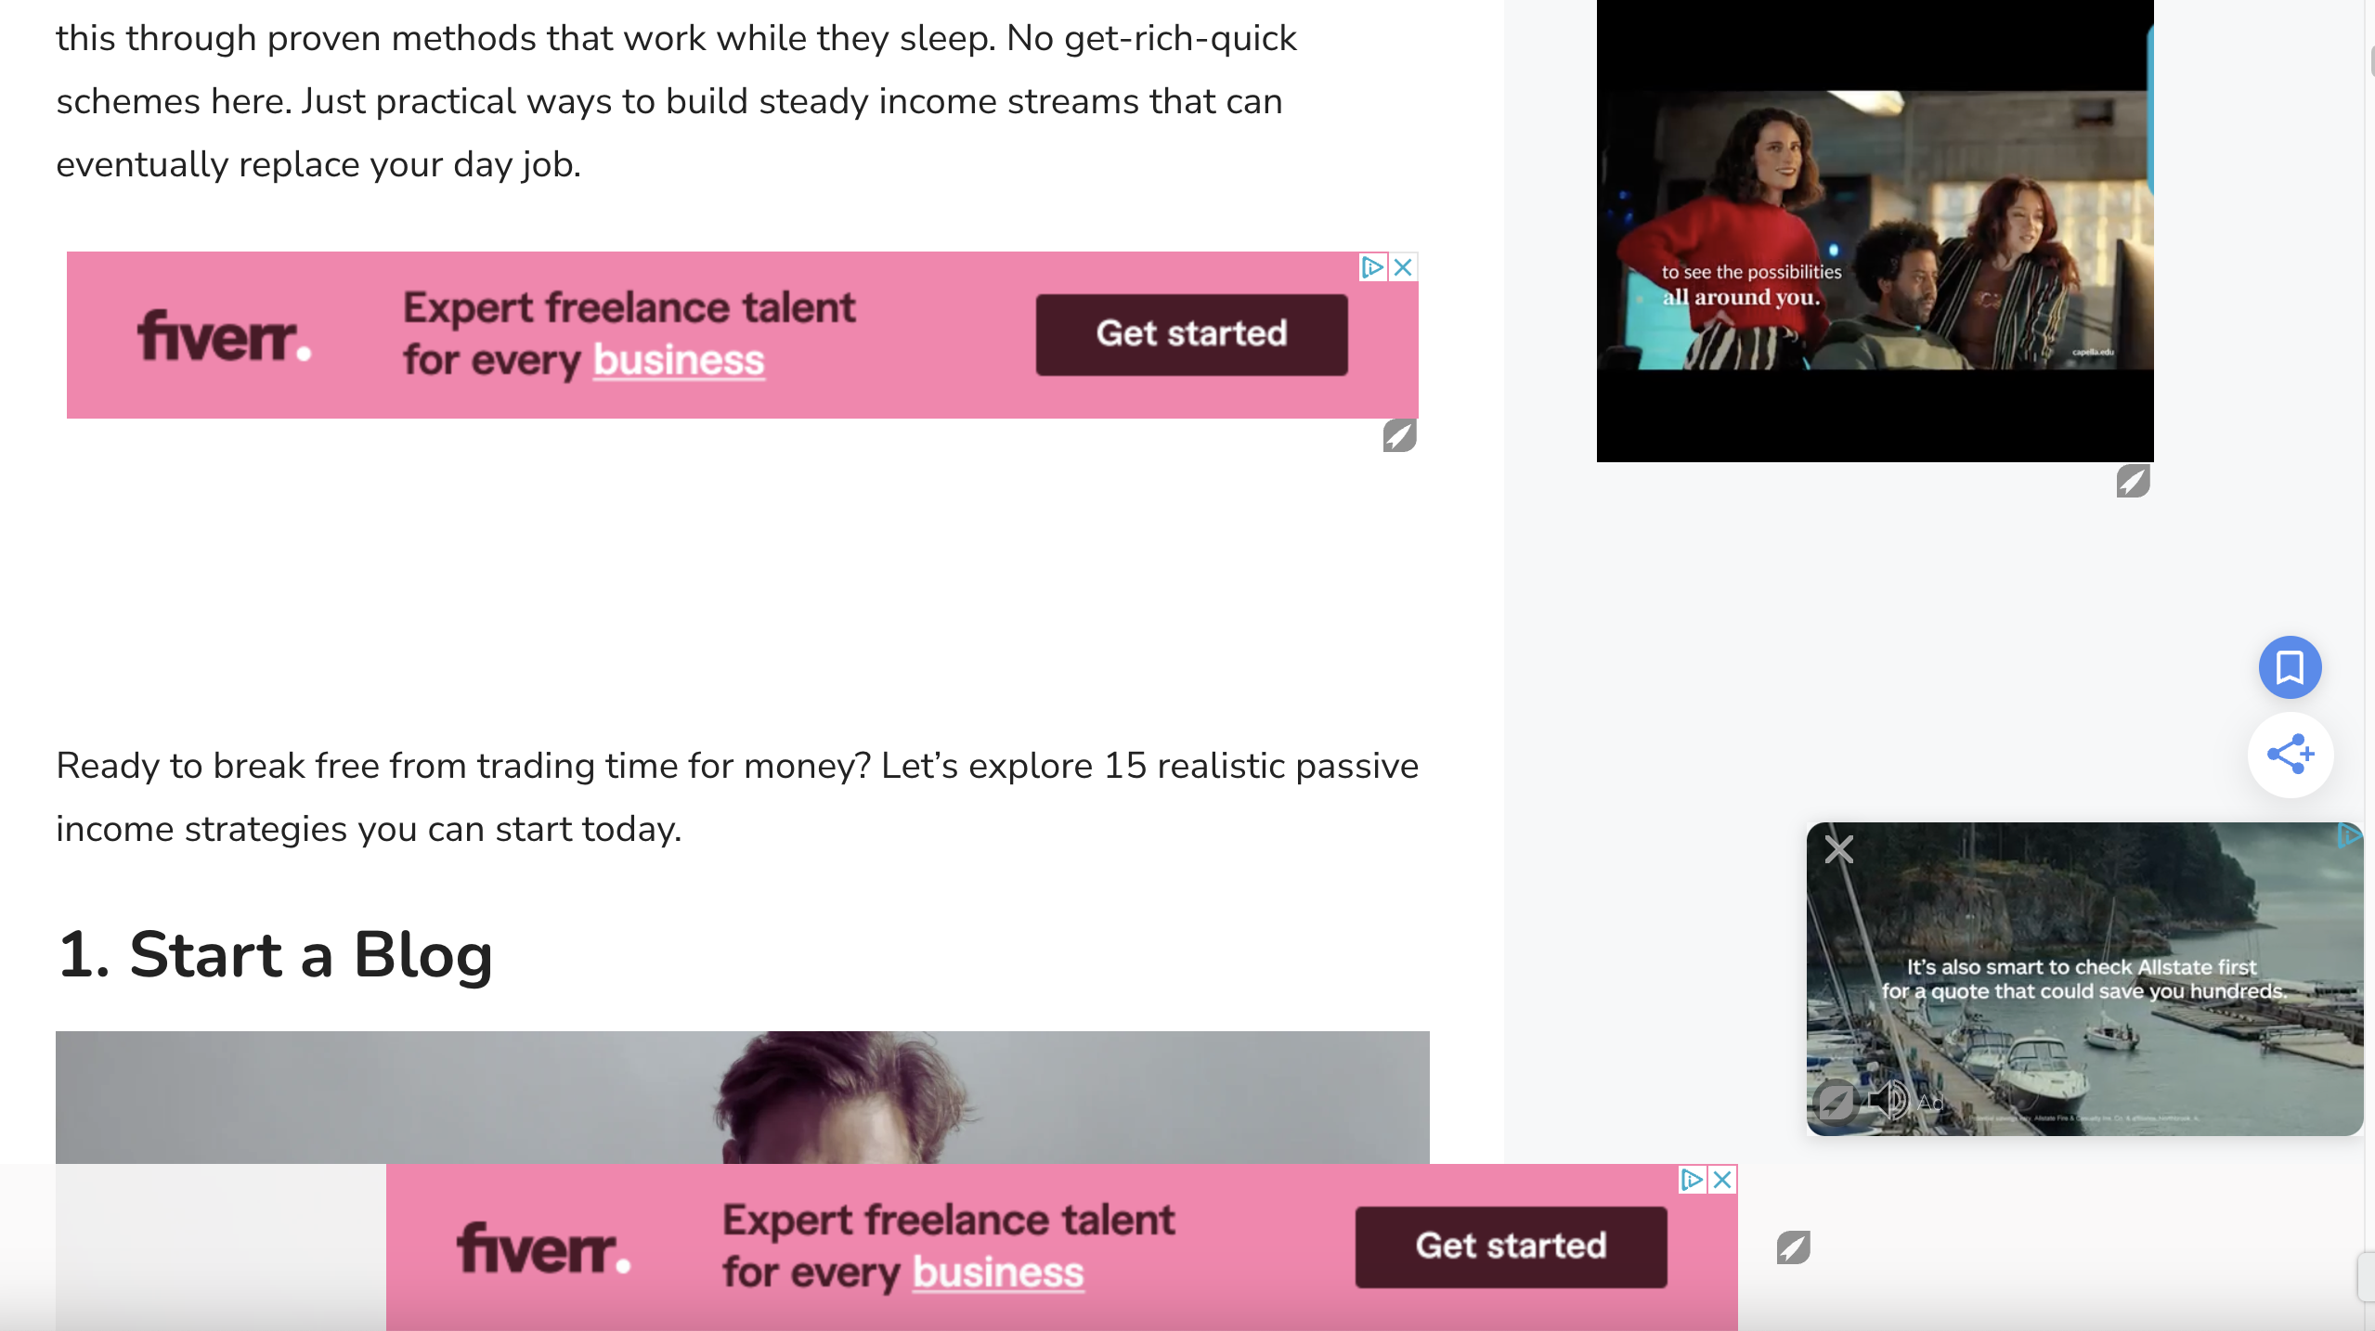Click the fiverr logo in top banner
2375x1331 pixels.
click(224, 336)
